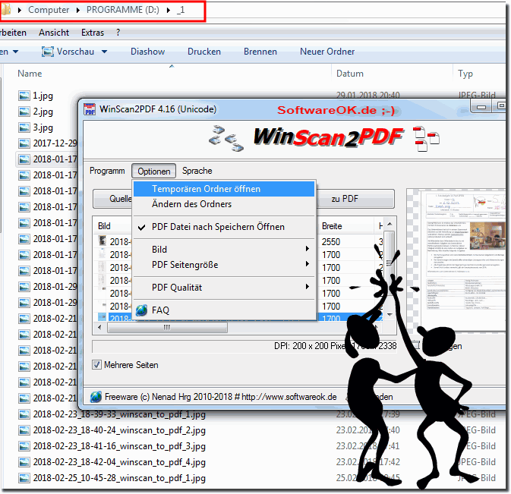Click Brennen in Explorer toolbar
This screenshot has height=494, width=511.
pyautogui.click(x=260, y=52)
